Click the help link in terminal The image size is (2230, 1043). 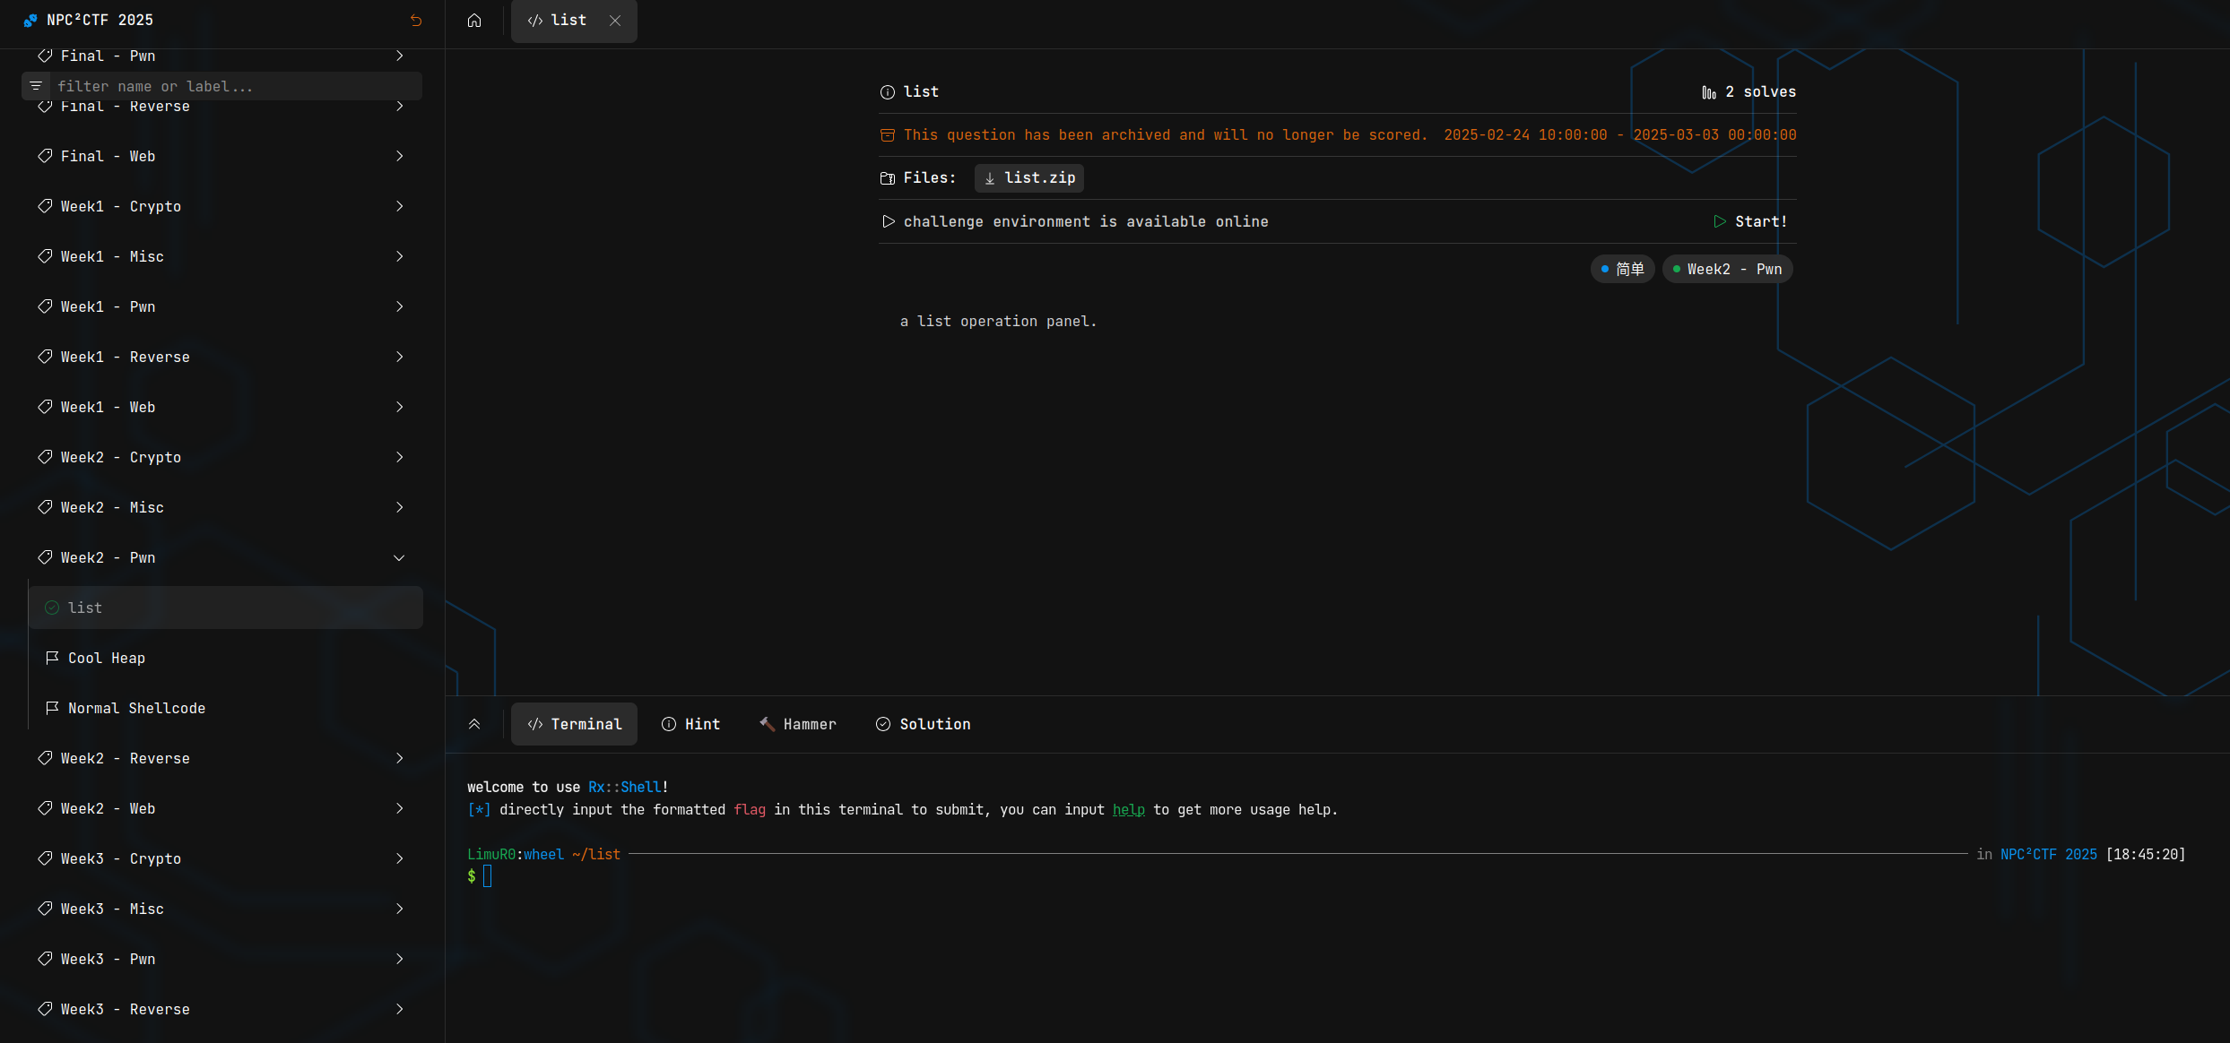[x=1128, y=810]
